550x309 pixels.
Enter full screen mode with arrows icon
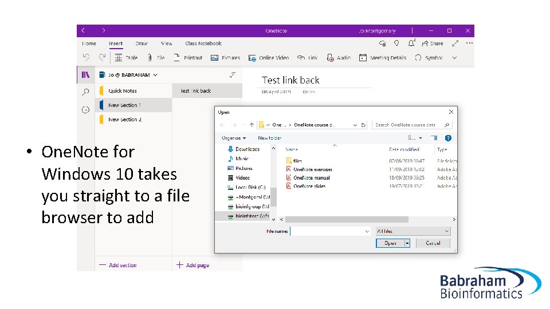click(x=455, y=43)
